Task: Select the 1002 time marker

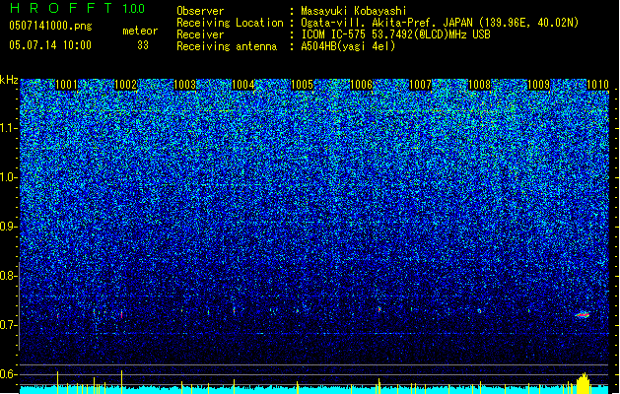Action: (125, 85)
